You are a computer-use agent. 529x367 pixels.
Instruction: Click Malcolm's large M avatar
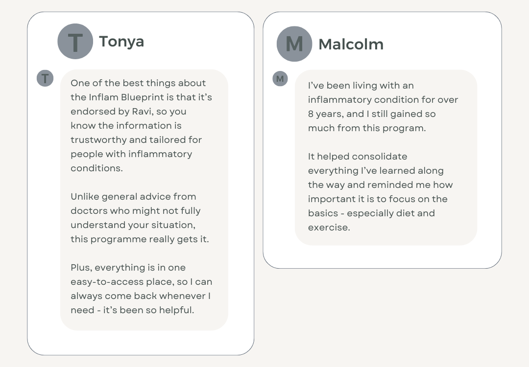tap(294, 44)
